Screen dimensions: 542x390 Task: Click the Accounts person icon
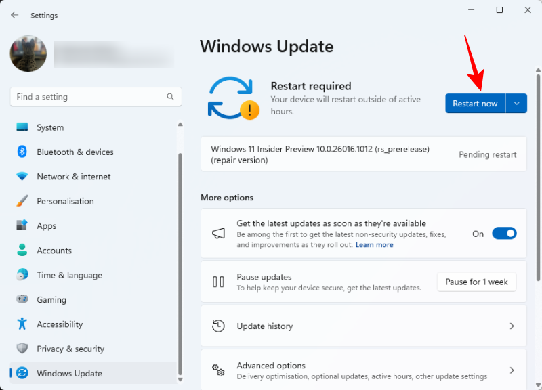click(x=22, y=250)
